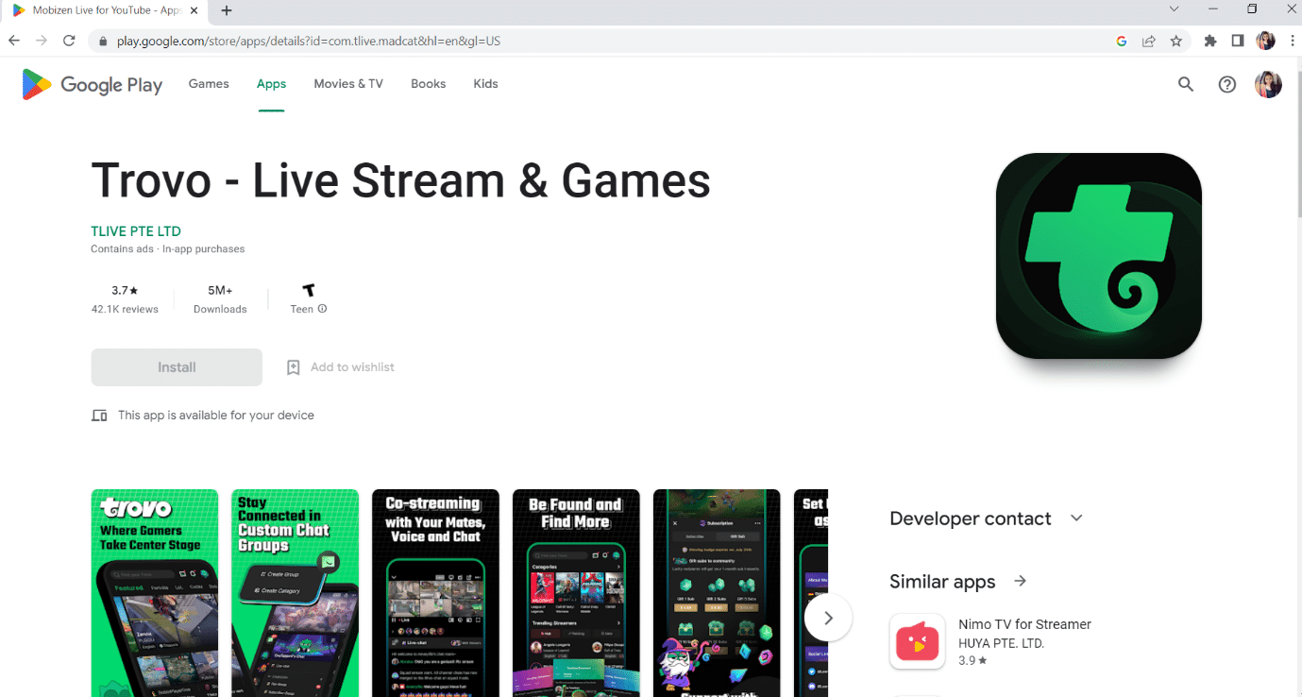Share this page via toolbar icon
Screen dimensions: 1302x697
point(1149,41)
